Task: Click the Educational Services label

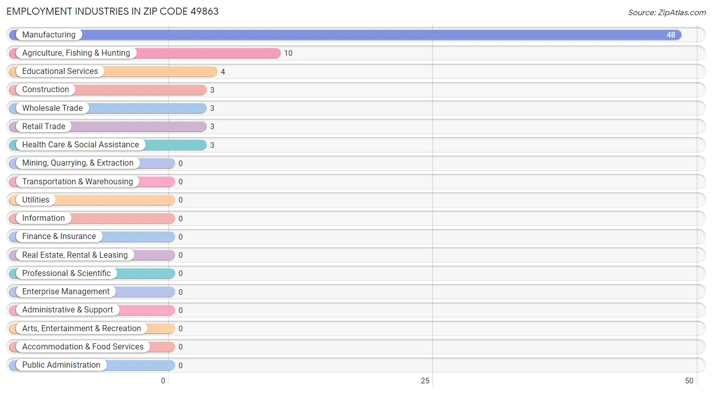Action: (60, 71)
